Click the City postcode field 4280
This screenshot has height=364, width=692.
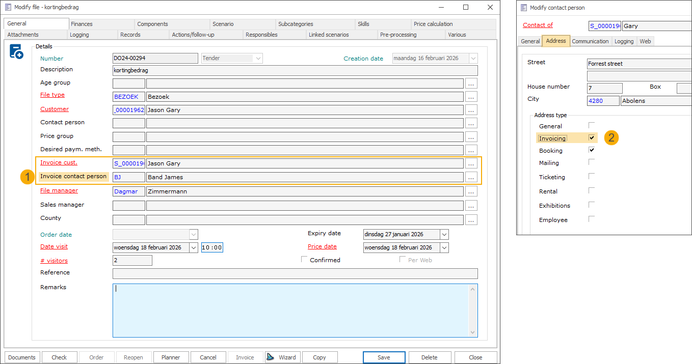point(603,101)
